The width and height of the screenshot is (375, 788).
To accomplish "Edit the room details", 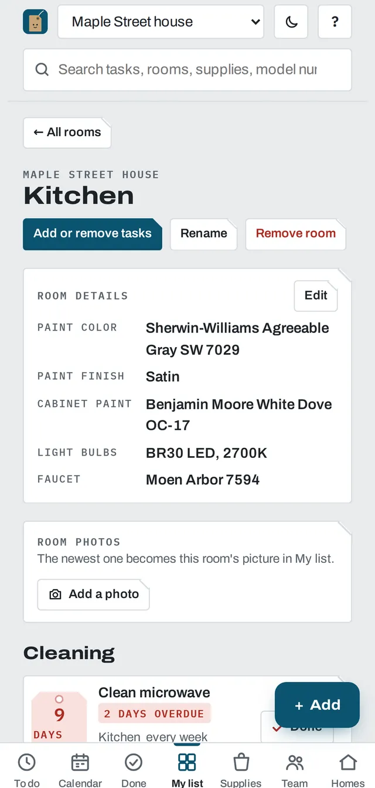I will 316,295.
